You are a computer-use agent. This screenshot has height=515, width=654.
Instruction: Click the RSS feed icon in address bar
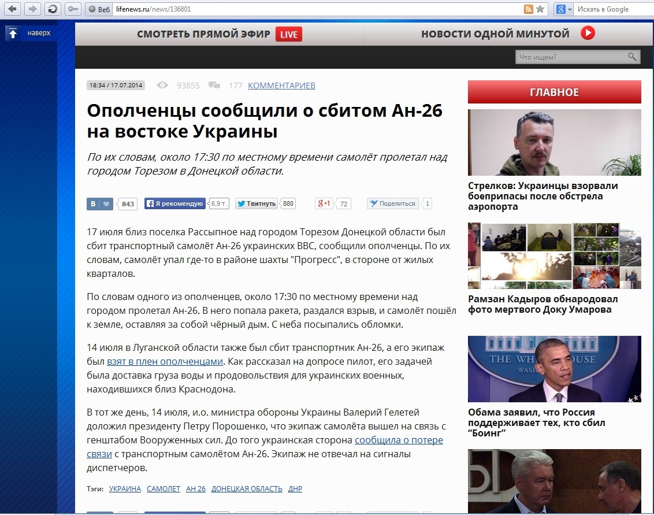click(x=528, y=9)
